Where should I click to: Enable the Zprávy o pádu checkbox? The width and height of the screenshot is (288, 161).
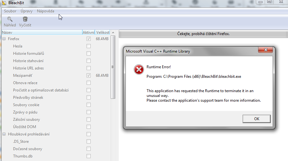tap(88, 112)
